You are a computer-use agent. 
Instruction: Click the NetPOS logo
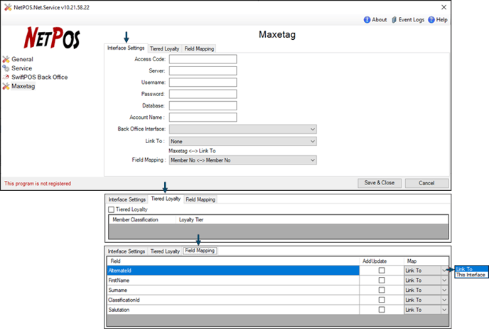coord(52,38)
